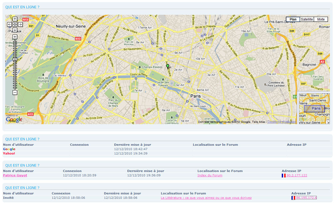Screen dimensions: 334x204
Task: Click the Google logo on the map
Action: point(14,120)
